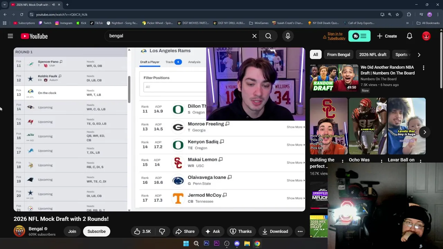Show next shorts with arrow button

click(425, 132)
